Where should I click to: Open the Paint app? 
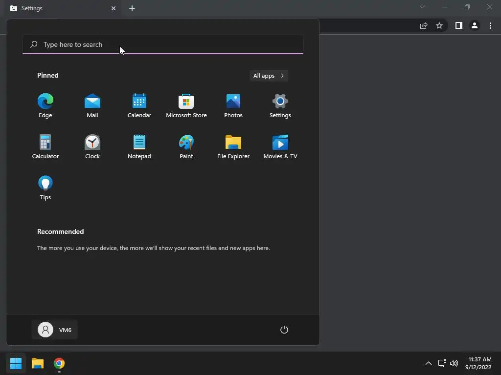[x=186, y=146]
